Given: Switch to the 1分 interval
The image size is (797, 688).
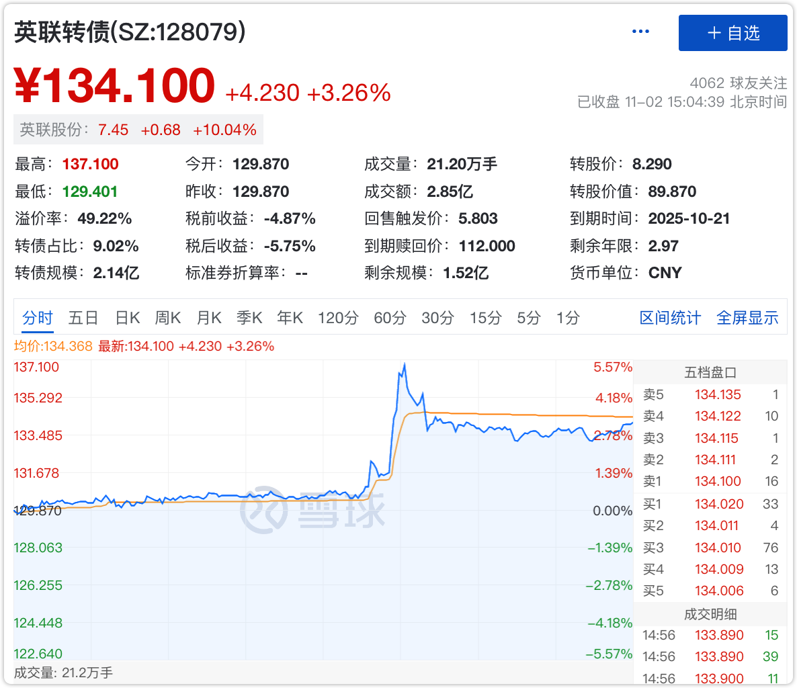Looking at the screenshot, I should tap(568, 318).
